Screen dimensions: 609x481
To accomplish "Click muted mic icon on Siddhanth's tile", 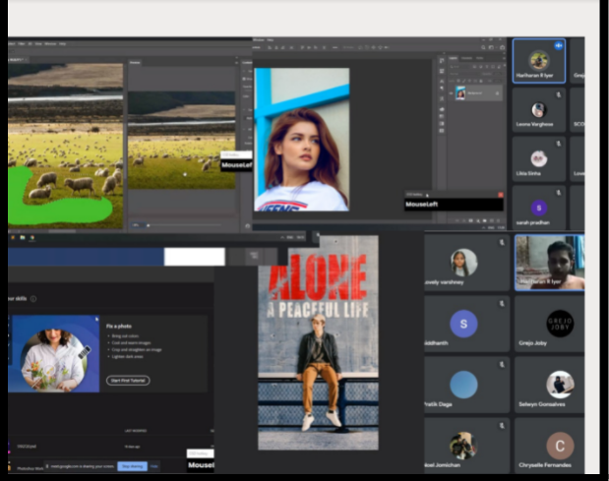I will coord(502,304).
